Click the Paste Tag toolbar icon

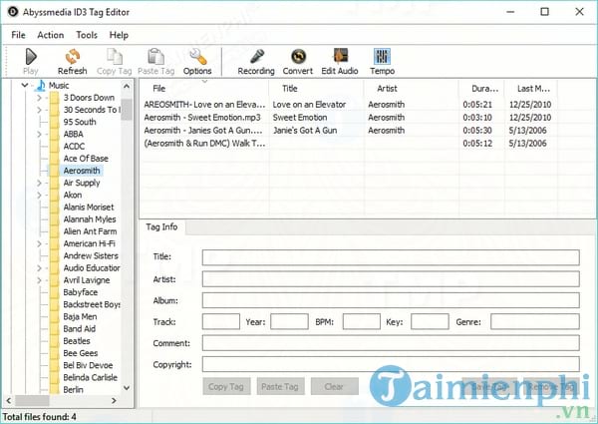point(155,57)
